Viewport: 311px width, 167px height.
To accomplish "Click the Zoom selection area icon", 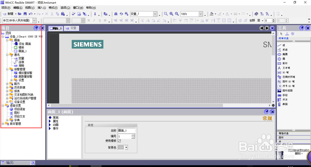I will coord(166,14).
